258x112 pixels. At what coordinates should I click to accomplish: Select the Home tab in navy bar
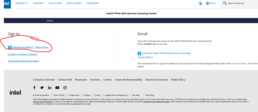click(x=50, y=21)
